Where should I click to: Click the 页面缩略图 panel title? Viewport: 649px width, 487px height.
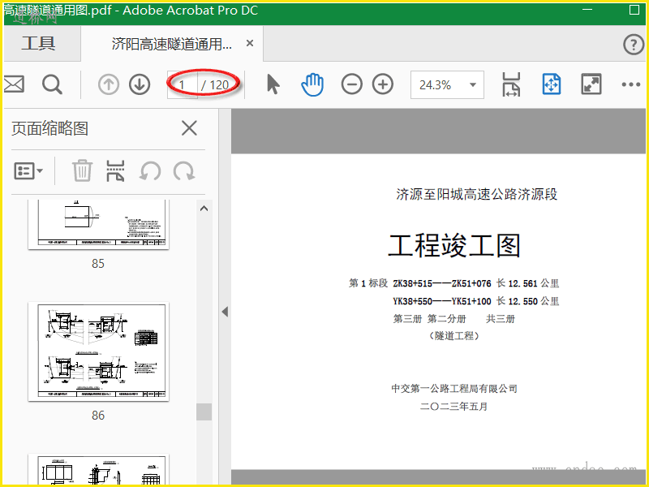49,128
